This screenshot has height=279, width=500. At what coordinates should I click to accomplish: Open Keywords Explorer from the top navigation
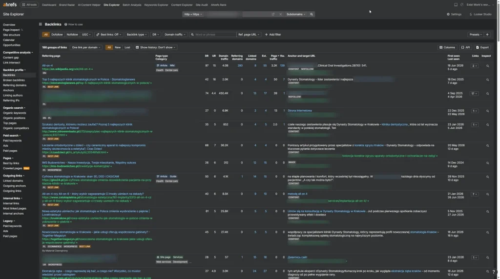[156, 5]
